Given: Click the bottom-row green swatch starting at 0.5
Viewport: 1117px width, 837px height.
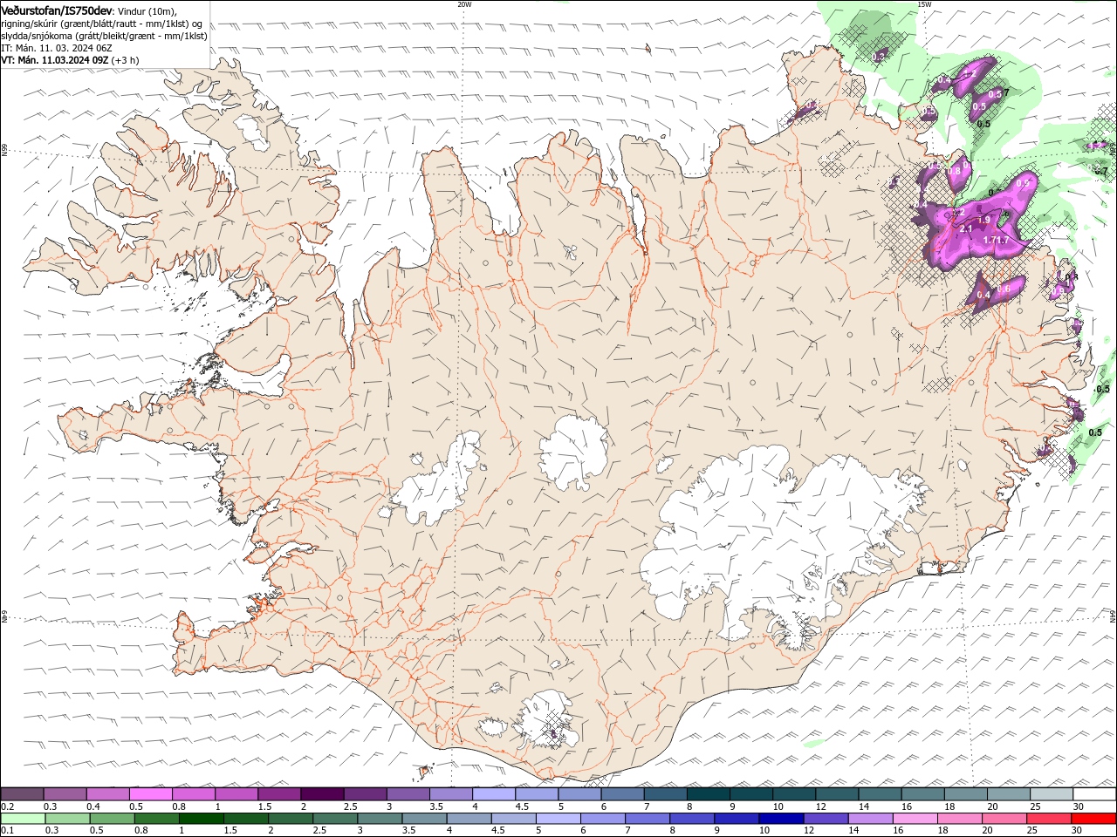Looking at the screenshot, I should [113, 819].
